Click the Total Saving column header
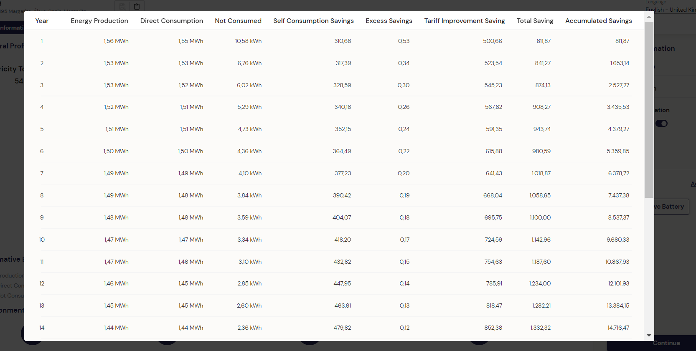The height and width of the screenshot is (351, 696). point(535,21)
